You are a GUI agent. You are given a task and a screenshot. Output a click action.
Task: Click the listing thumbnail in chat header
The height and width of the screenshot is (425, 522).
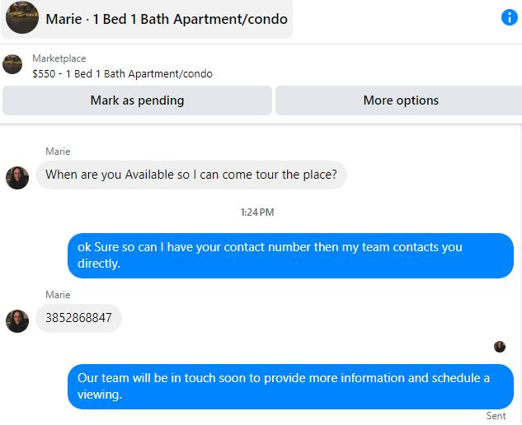(x=22, y=17)
